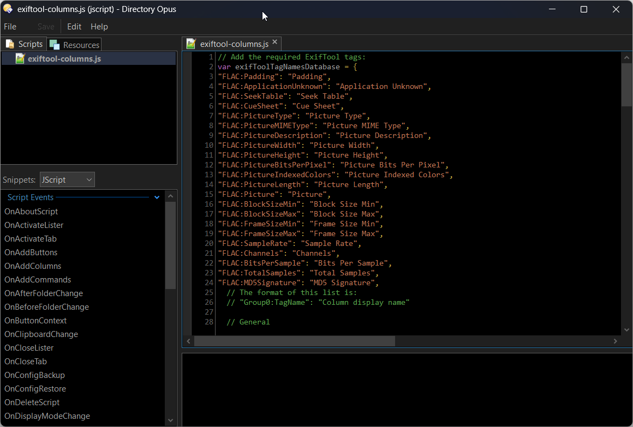The image size is (633, 427).
Task: Click "FLAC:SampleRate" on line 20
Action: pyautogui.click(x=255, y=243)
